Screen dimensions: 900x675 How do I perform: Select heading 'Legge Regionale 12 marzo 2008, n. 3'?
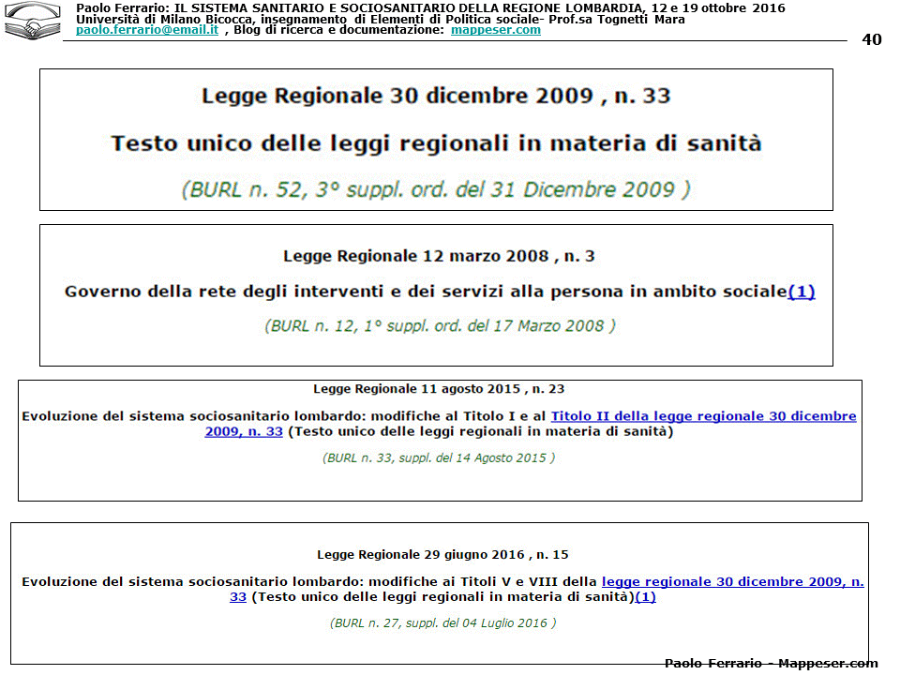(x=439, y=256)
